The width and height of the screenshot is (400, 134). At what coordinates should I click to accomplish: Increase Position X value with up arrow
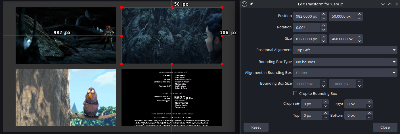pos(323,14)
